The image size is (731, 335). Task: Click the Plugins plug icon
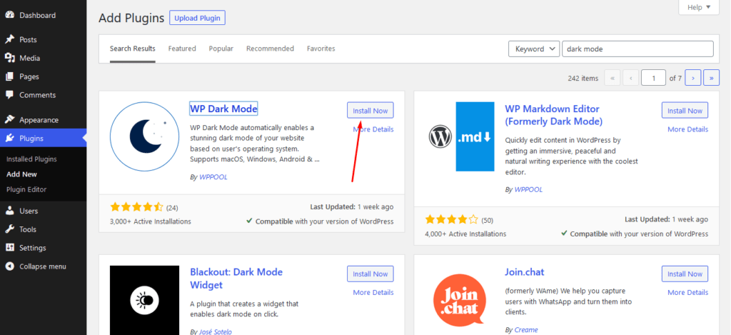(10, 138)
